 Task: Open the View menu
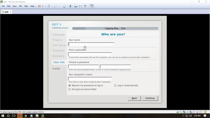tap(14, 6)
